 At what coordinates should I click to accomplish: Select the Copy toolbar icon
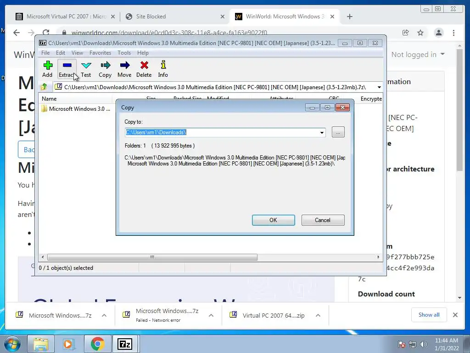[x=105, y=69]
